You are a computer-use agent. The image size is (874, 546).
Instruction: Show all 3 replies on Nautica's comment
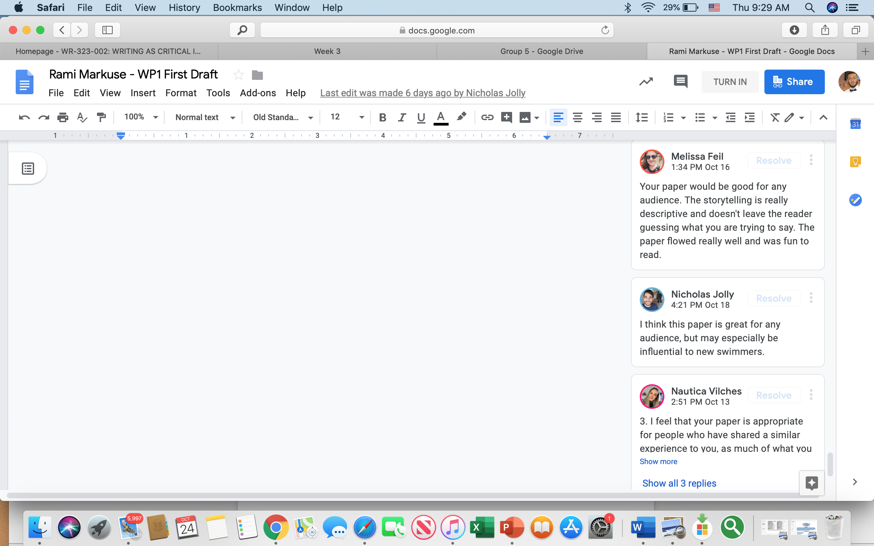pos(679,483)
